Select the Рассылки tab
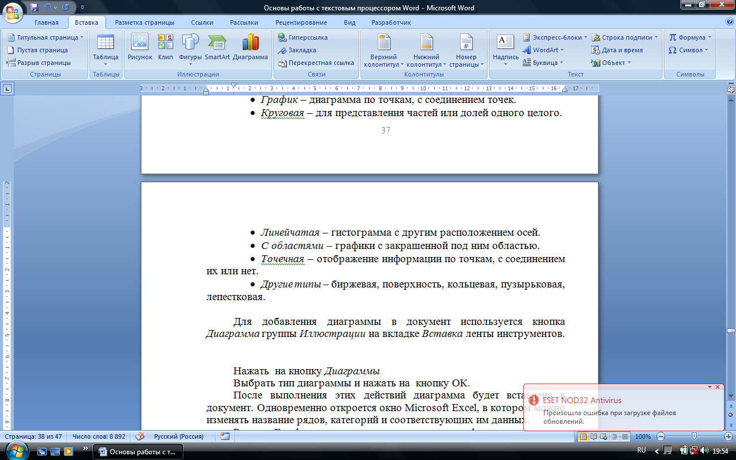 (244, 22)
